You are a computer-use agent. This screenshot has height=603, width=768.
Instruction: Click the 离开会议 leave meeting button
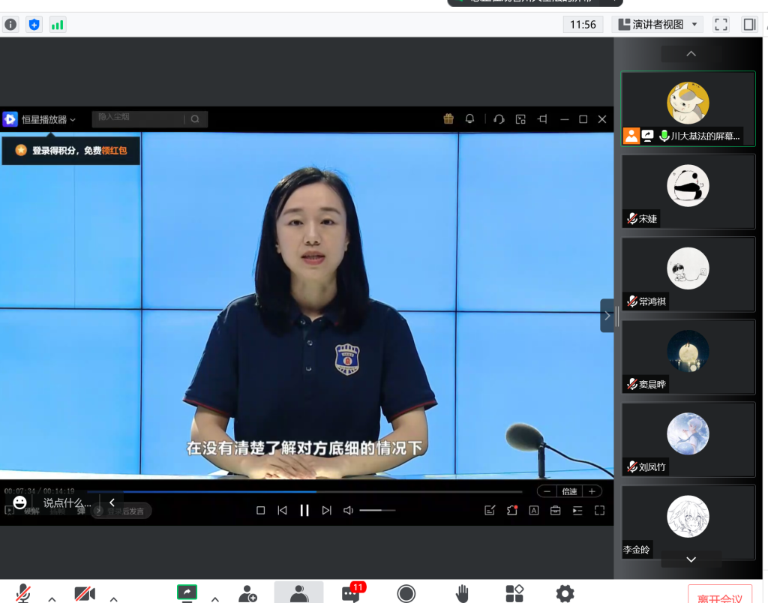coord(719,597)
